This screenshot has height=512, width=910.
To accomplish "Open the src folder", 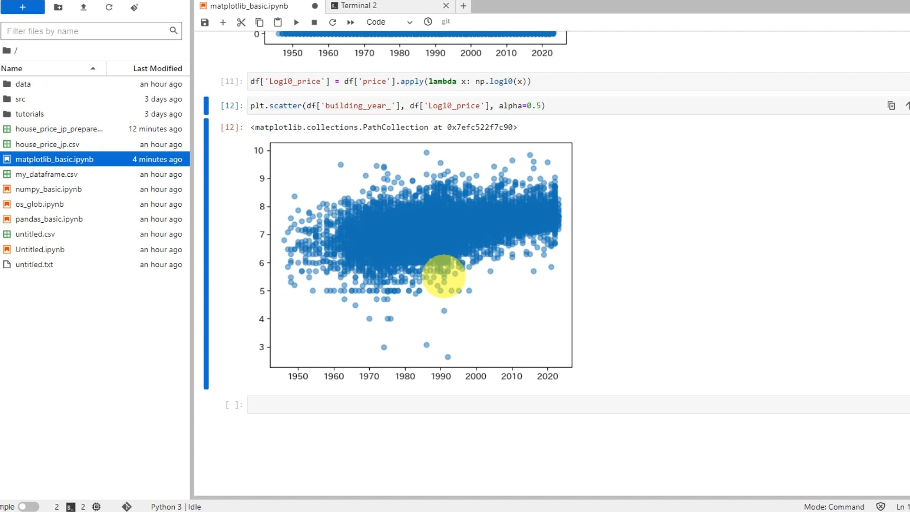I will pos(95,99).
